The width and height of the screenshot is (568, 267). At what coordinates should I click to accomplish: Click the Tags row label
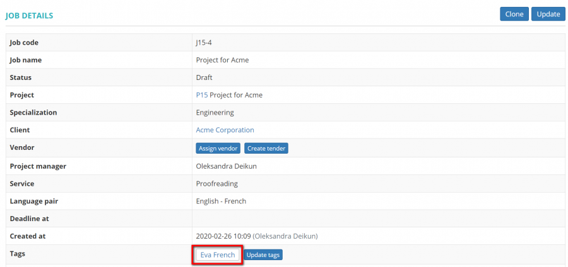18,254
